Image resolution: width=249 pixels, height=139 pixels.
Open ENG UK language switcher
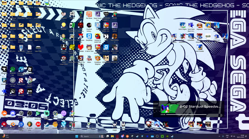[227, 136]
